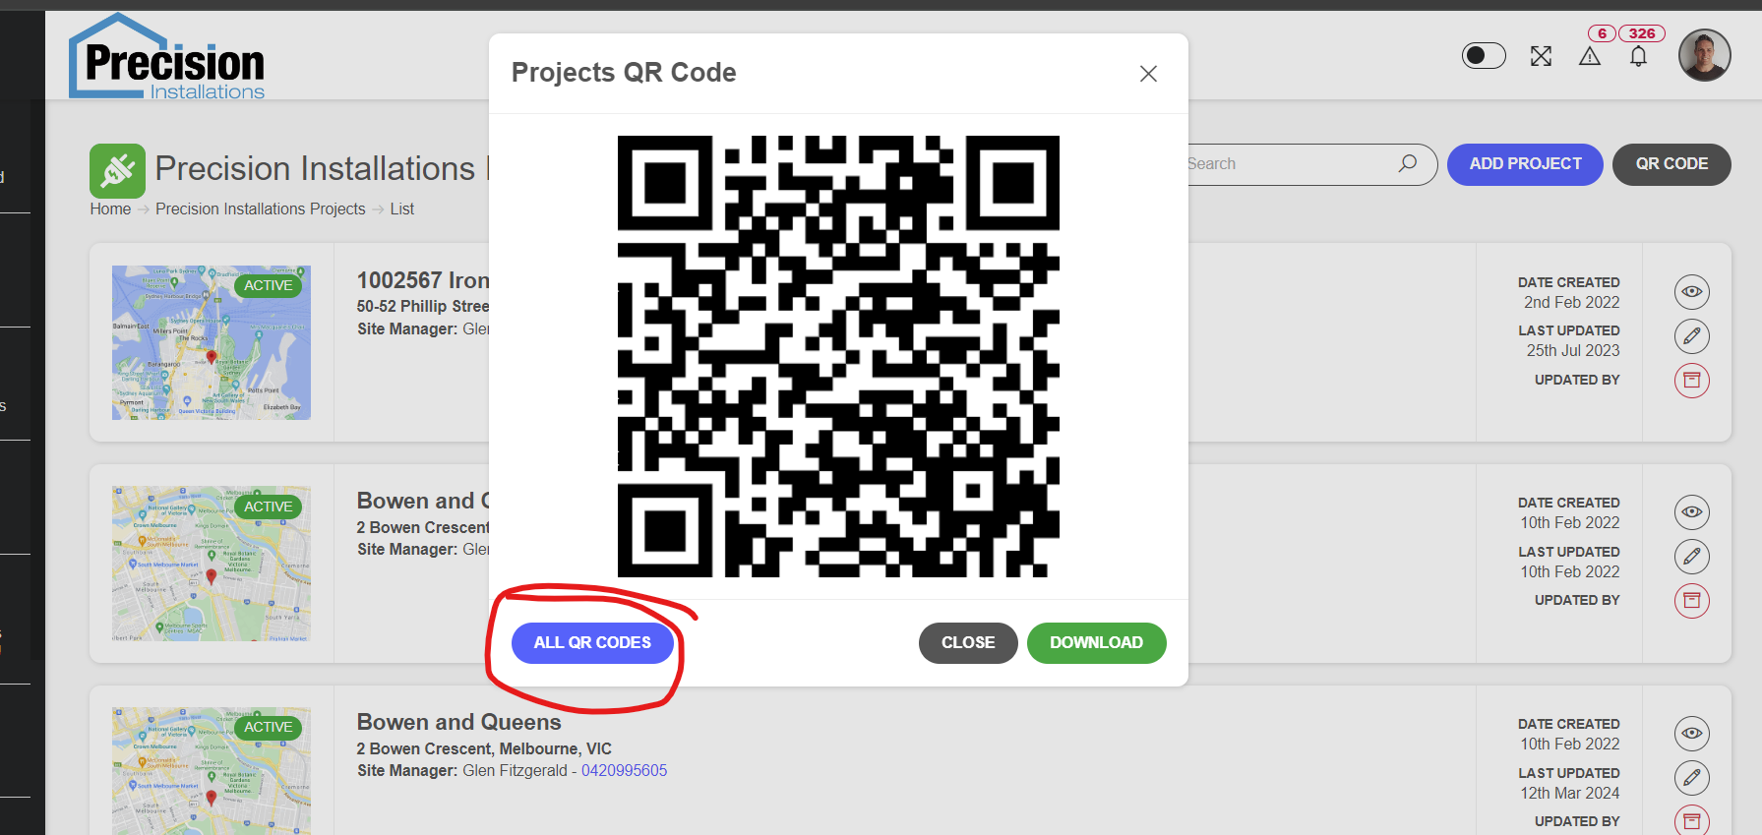Open the alerts warning triangle icon
The width and height of the screenshot is (1762, 835).
(1590, 57)
